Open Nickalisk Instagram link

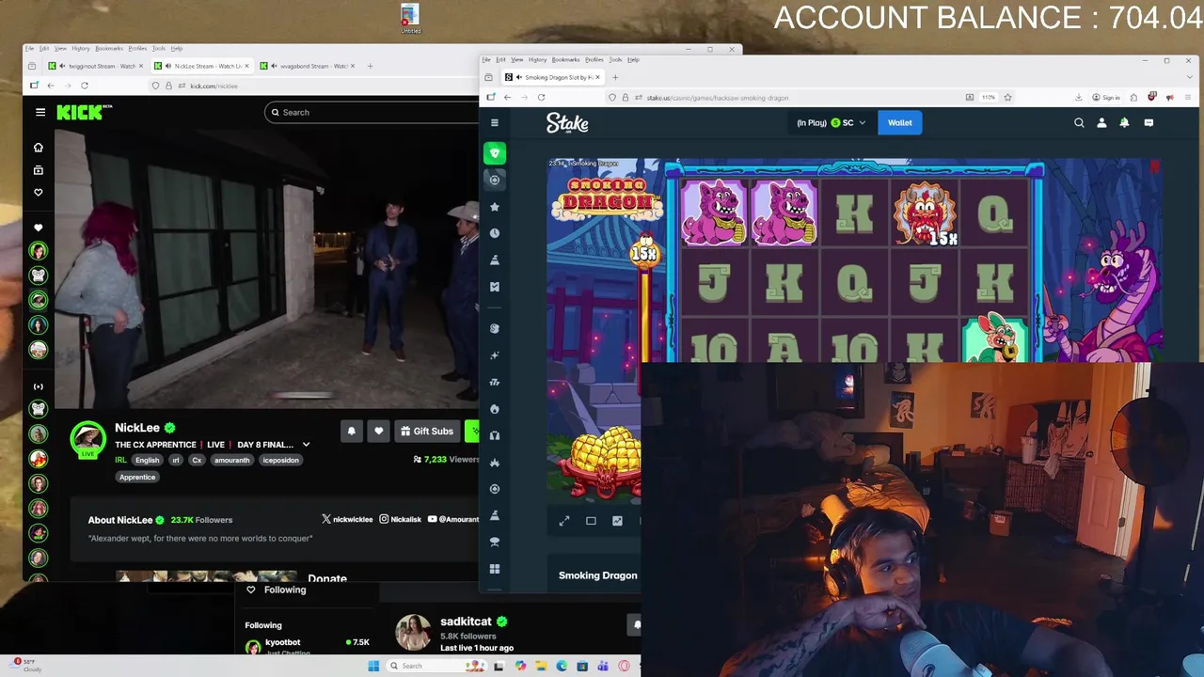(401, 519)
